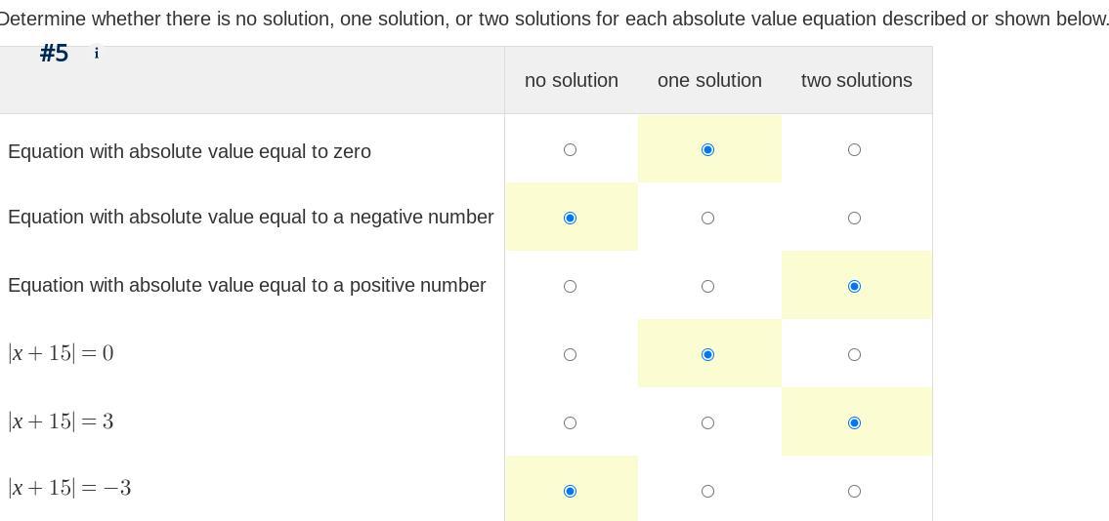Pick 'one solution' for |x+15| = 0
This screenshot has width=1109, height=521.
[x=708, y=354]
